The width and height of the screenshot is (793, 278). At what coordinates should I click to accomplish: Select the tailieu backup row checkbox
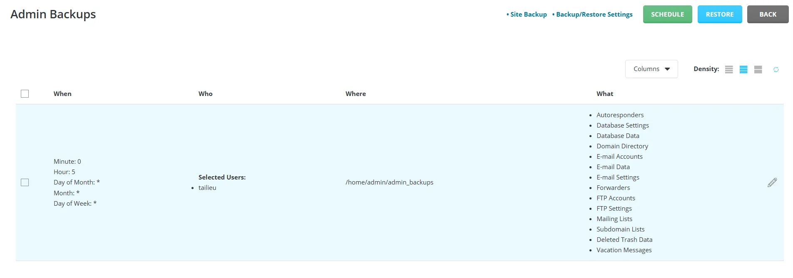tap(25, 182)
